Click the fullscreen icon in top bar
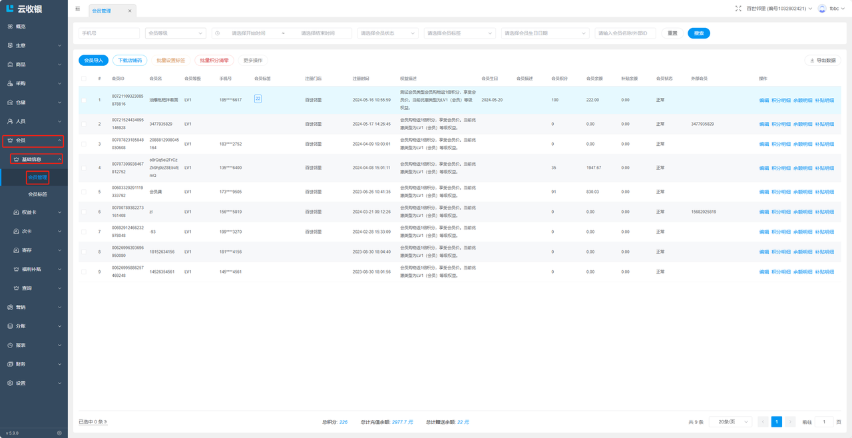Viewport: 852px width, 438px height. [x=738, y=9]
